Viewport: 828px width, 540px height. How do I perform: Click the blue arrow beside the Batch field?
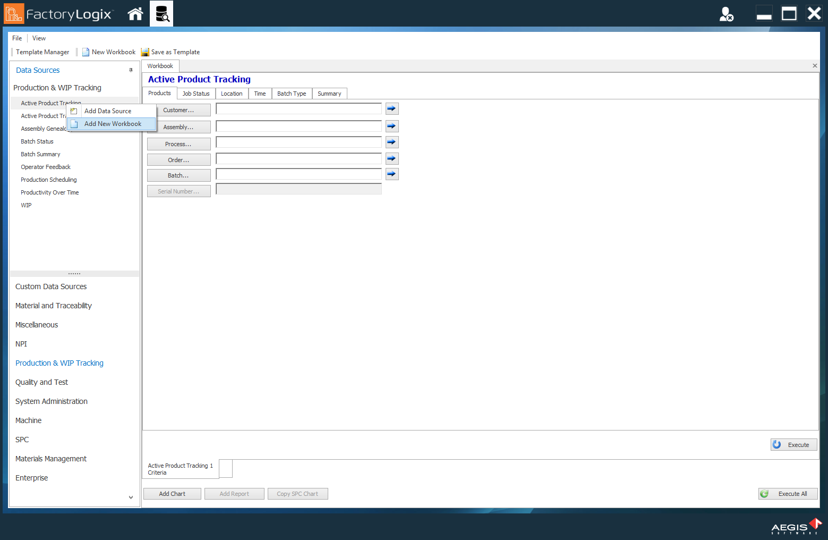click(391, 174)
